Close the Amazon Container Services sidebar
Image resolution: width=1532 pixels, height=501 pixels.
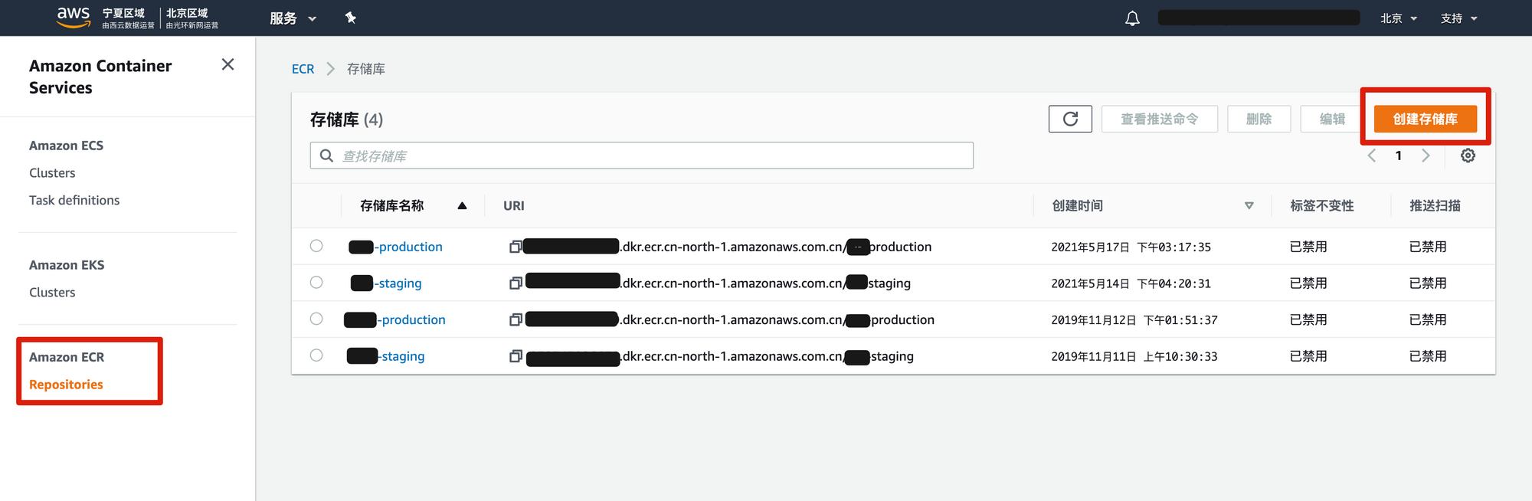point(228,64)
